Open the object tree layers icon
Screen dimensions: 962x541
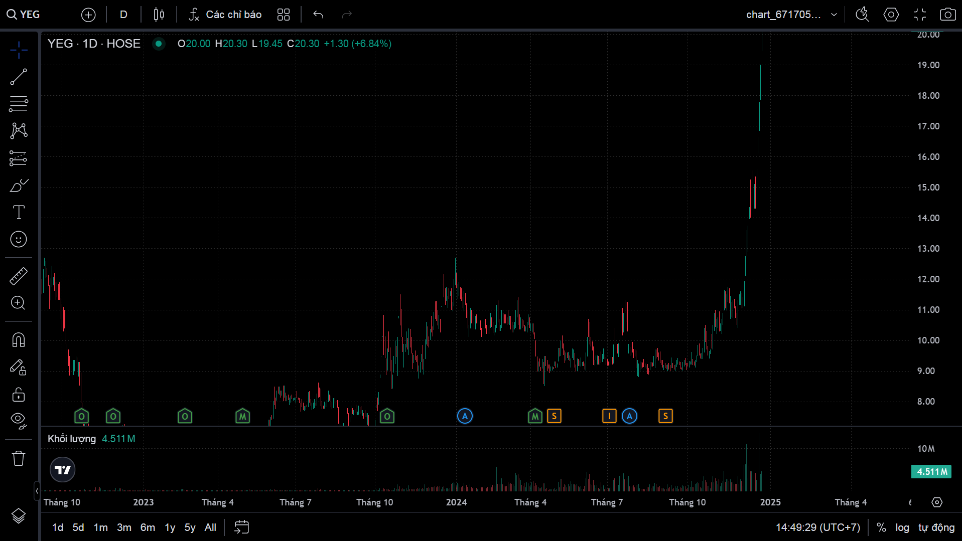(19, 516)
